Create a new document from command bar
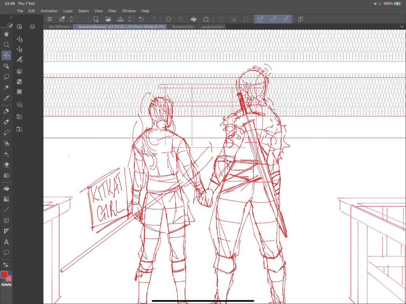 tap(96, 19)
